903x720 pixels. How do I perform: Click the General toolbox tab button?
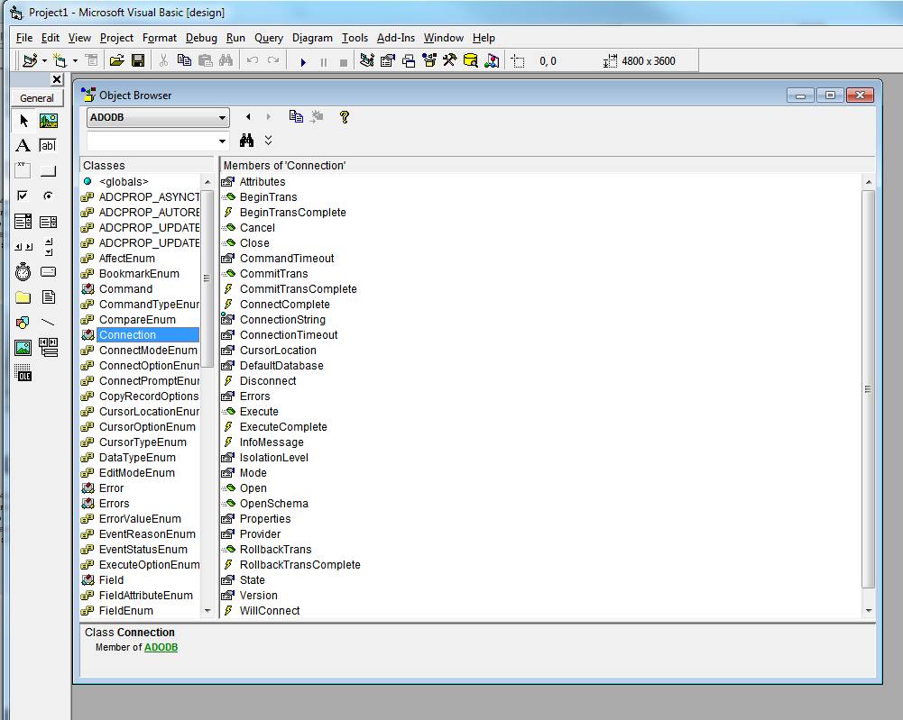tap(36, 98)
